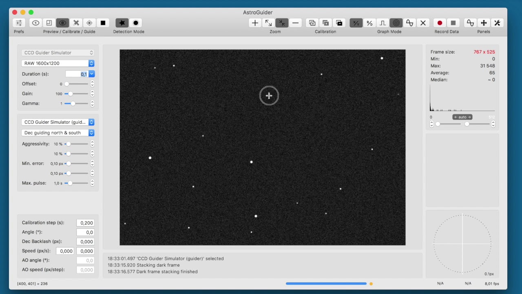The width and height of the screenshot is (522, 294).
Task: Start guiding with the crosshair target icon
Action: (x=89, y=23)
